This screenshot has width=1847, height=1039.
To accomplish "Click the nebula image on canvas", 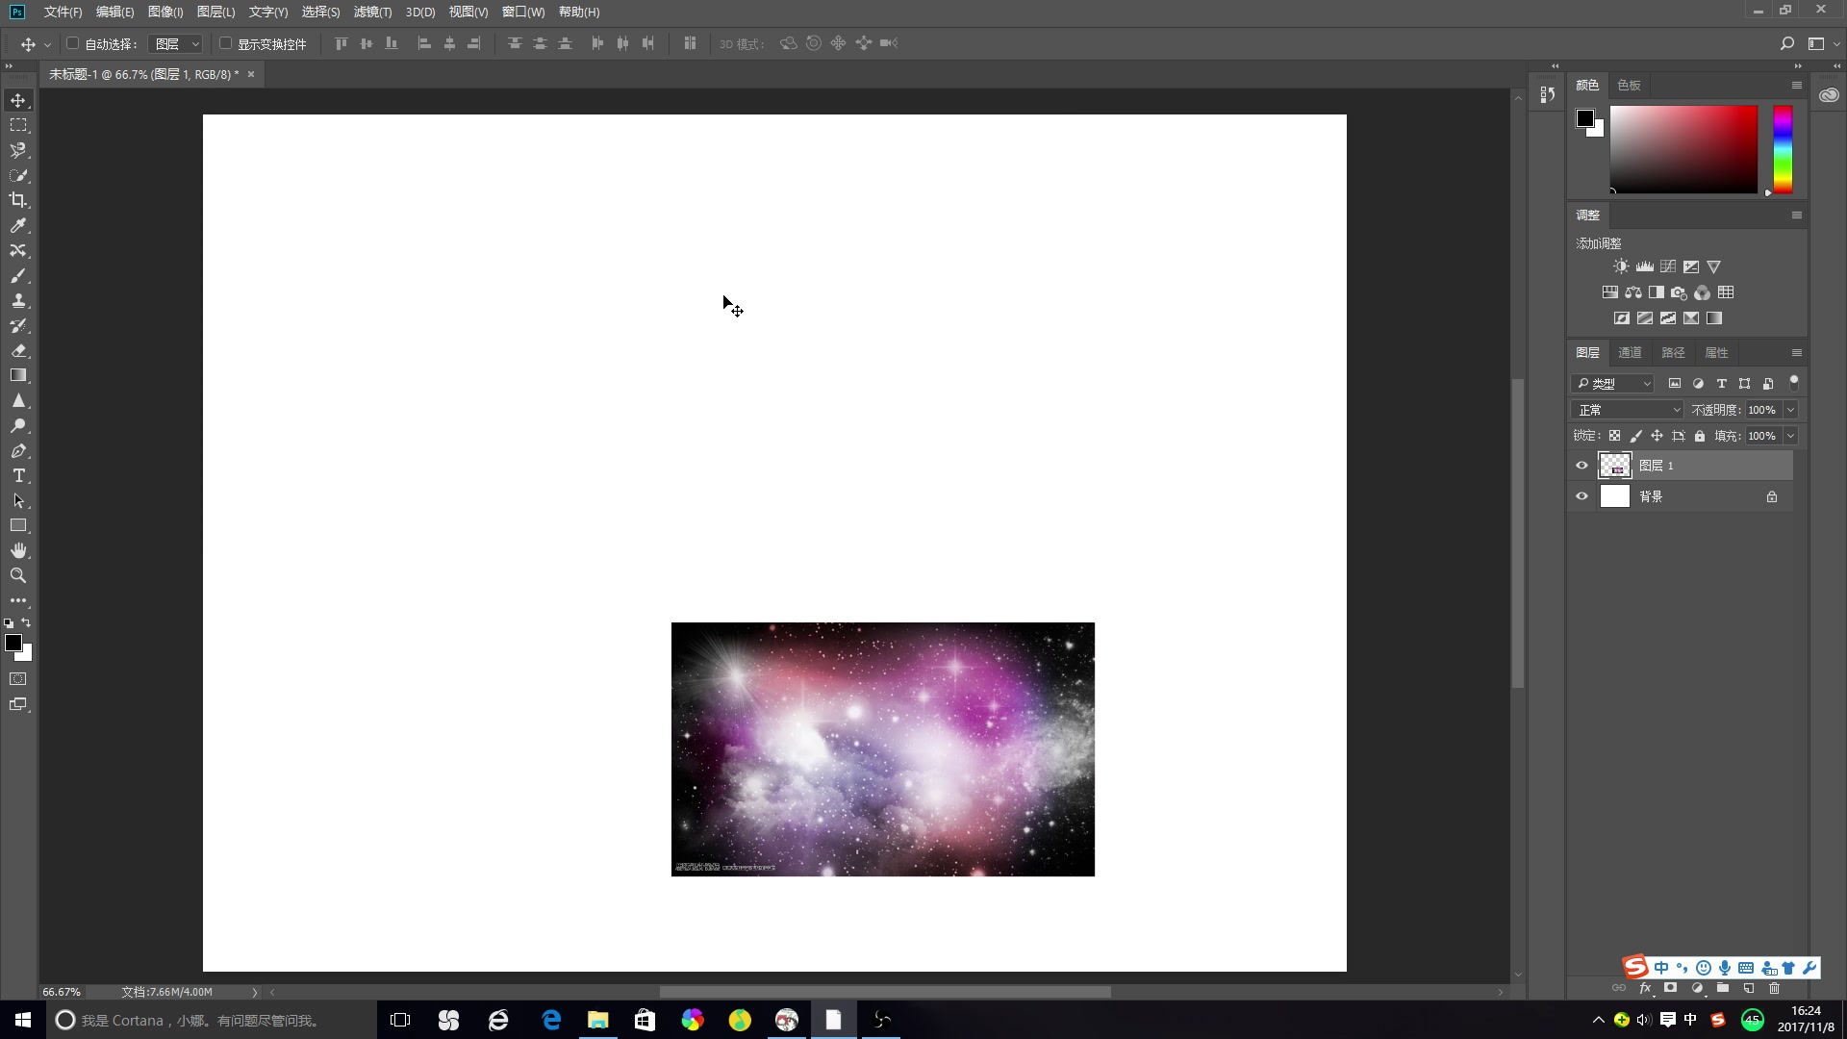I will pos(882,749).
